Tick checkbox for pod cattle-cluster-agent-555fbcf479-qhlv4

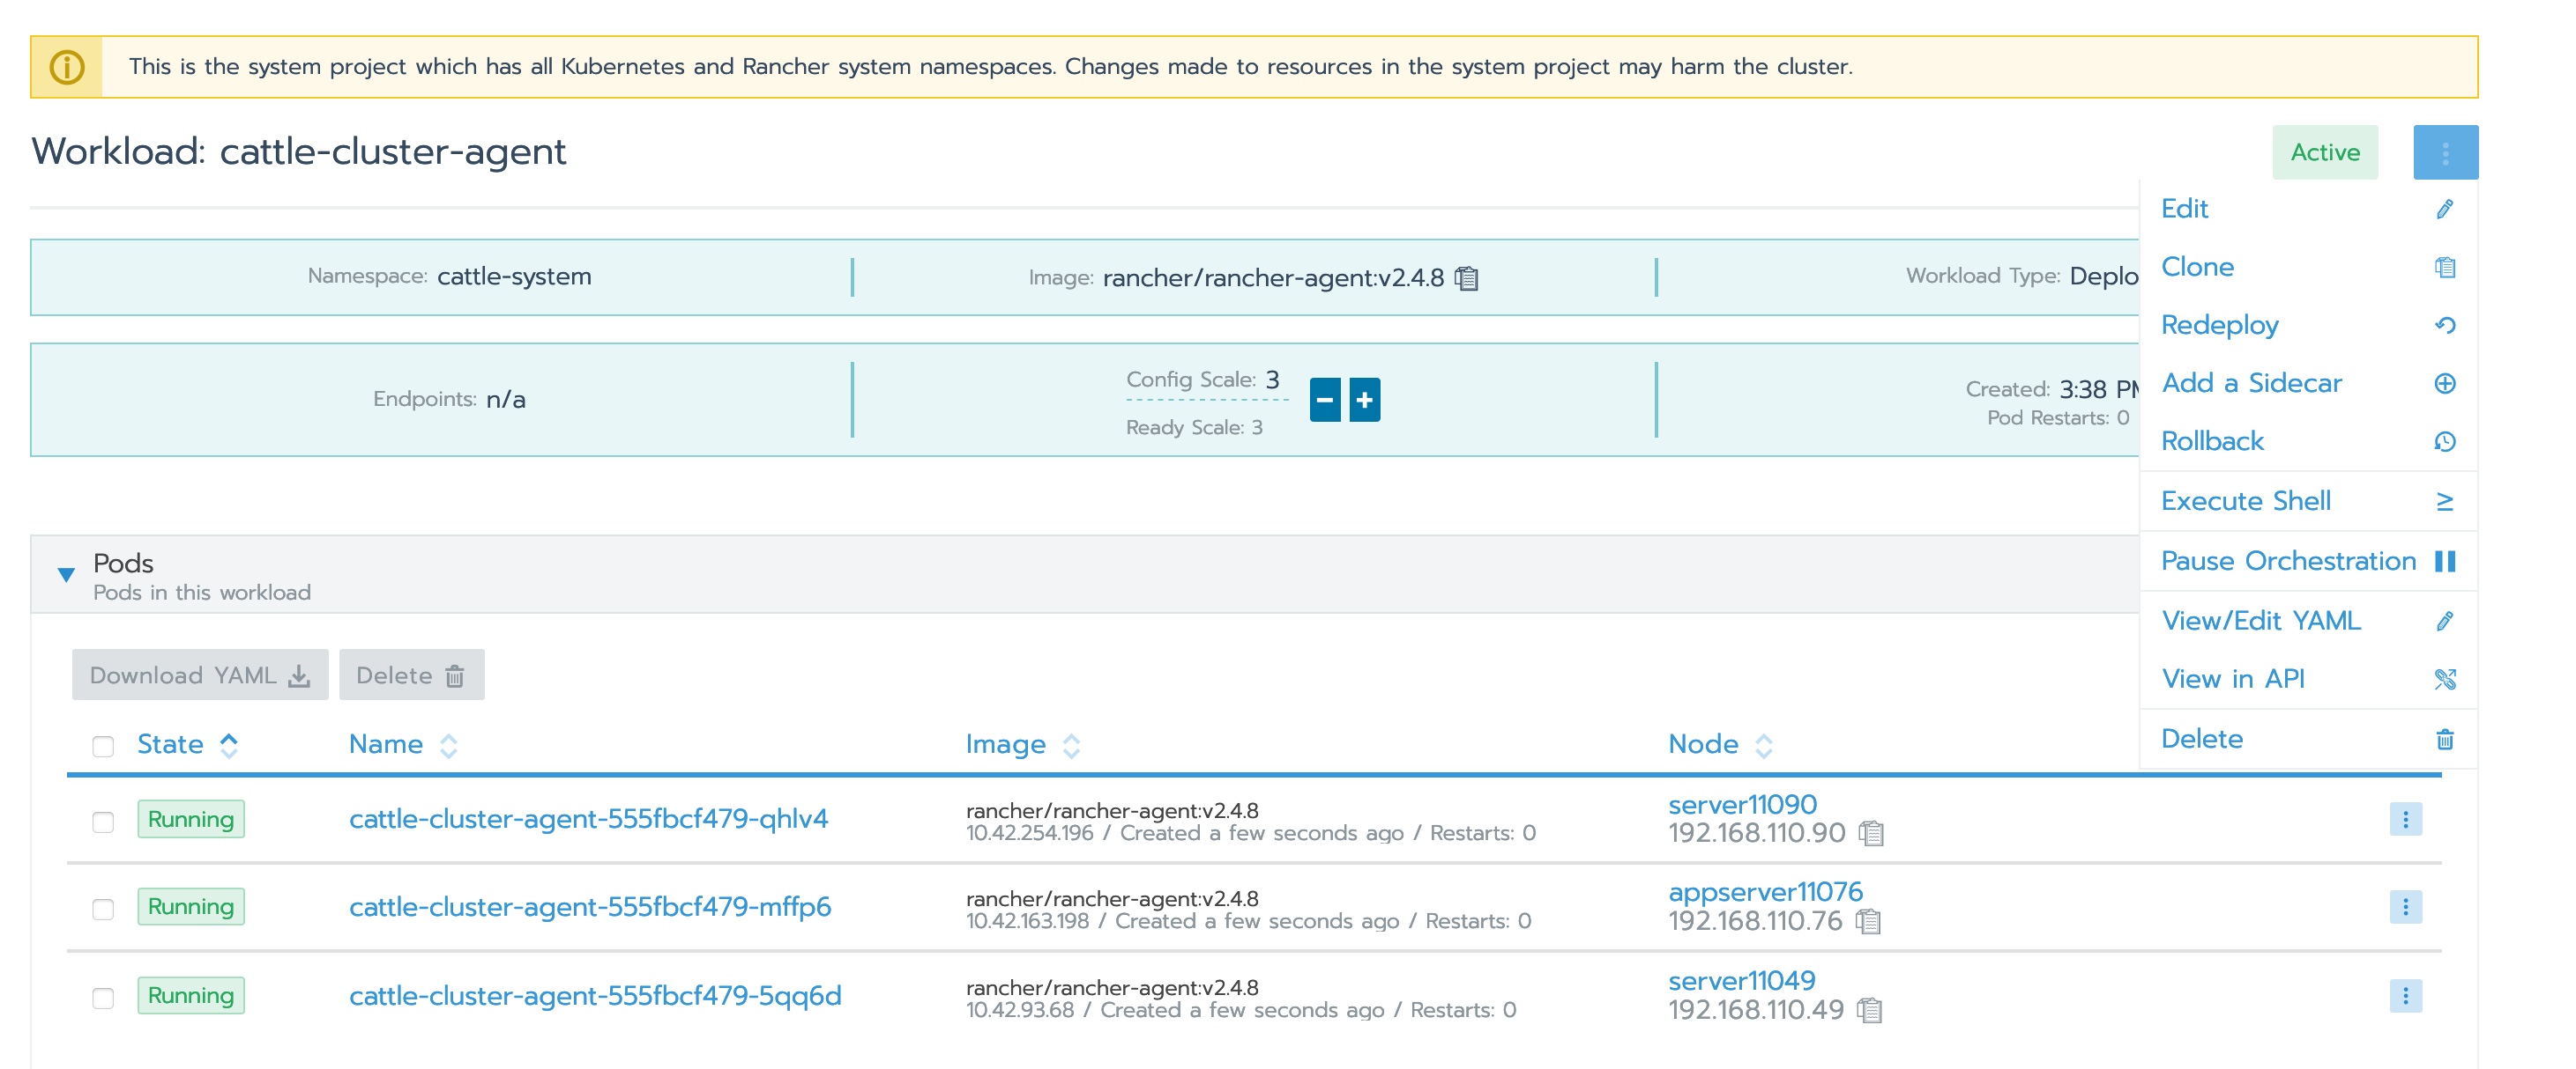pos(103,822)
